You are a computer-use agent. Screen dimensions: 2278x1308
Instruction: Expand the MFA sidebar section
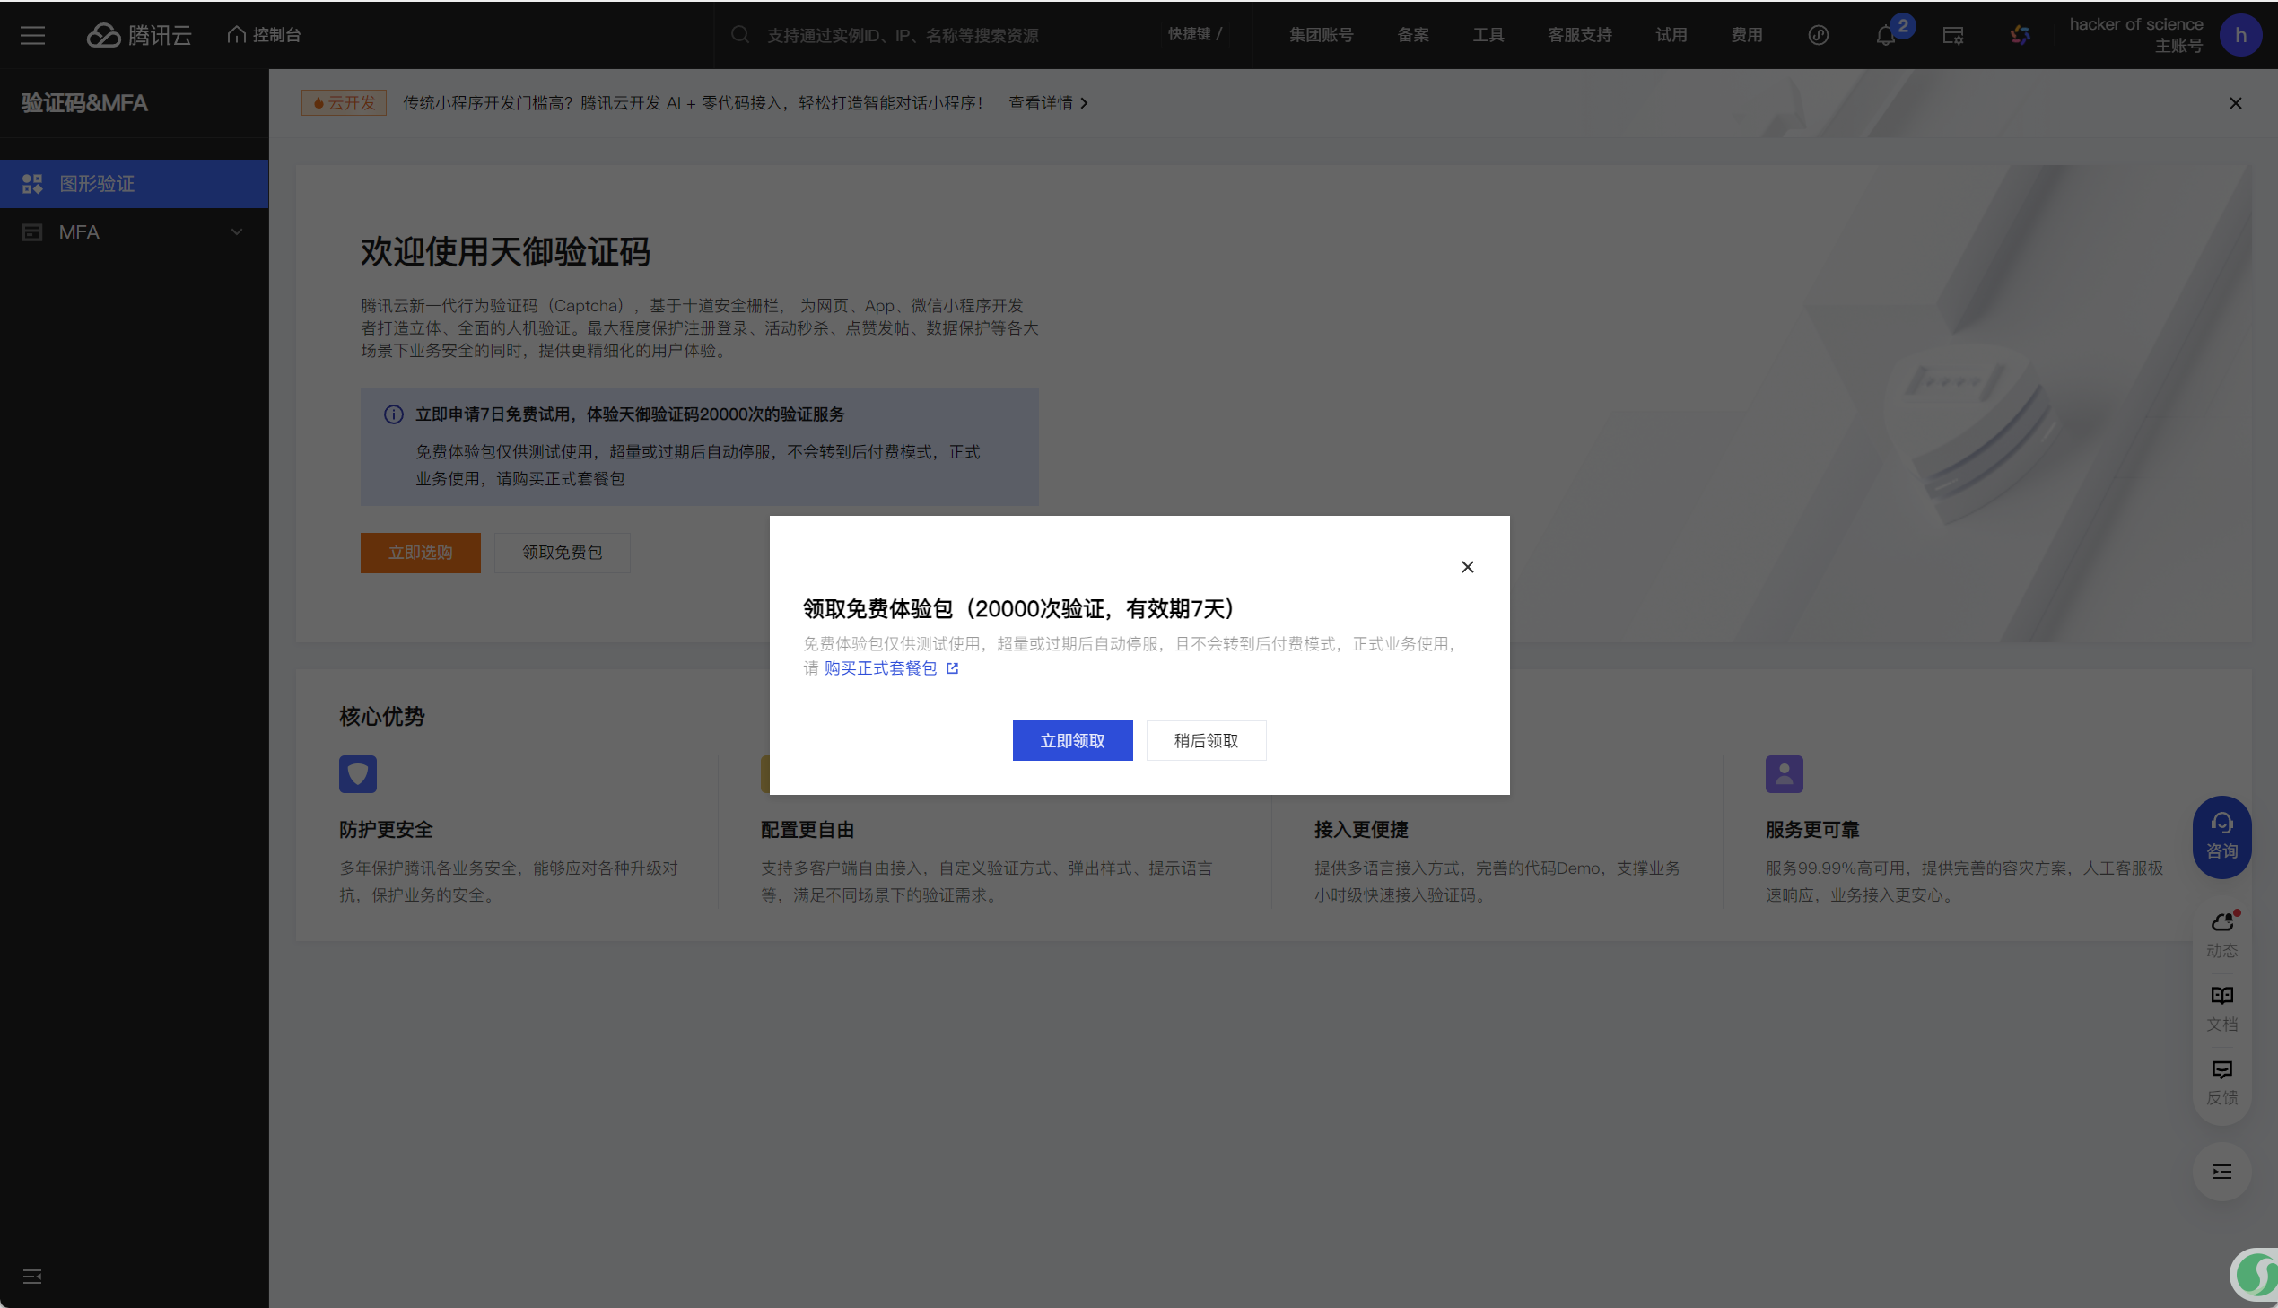(135, 232)
